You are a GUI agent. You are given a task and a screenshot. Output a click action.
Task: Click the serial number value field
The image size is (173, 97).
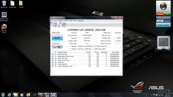pyautogui.click(x=87, y=35)
